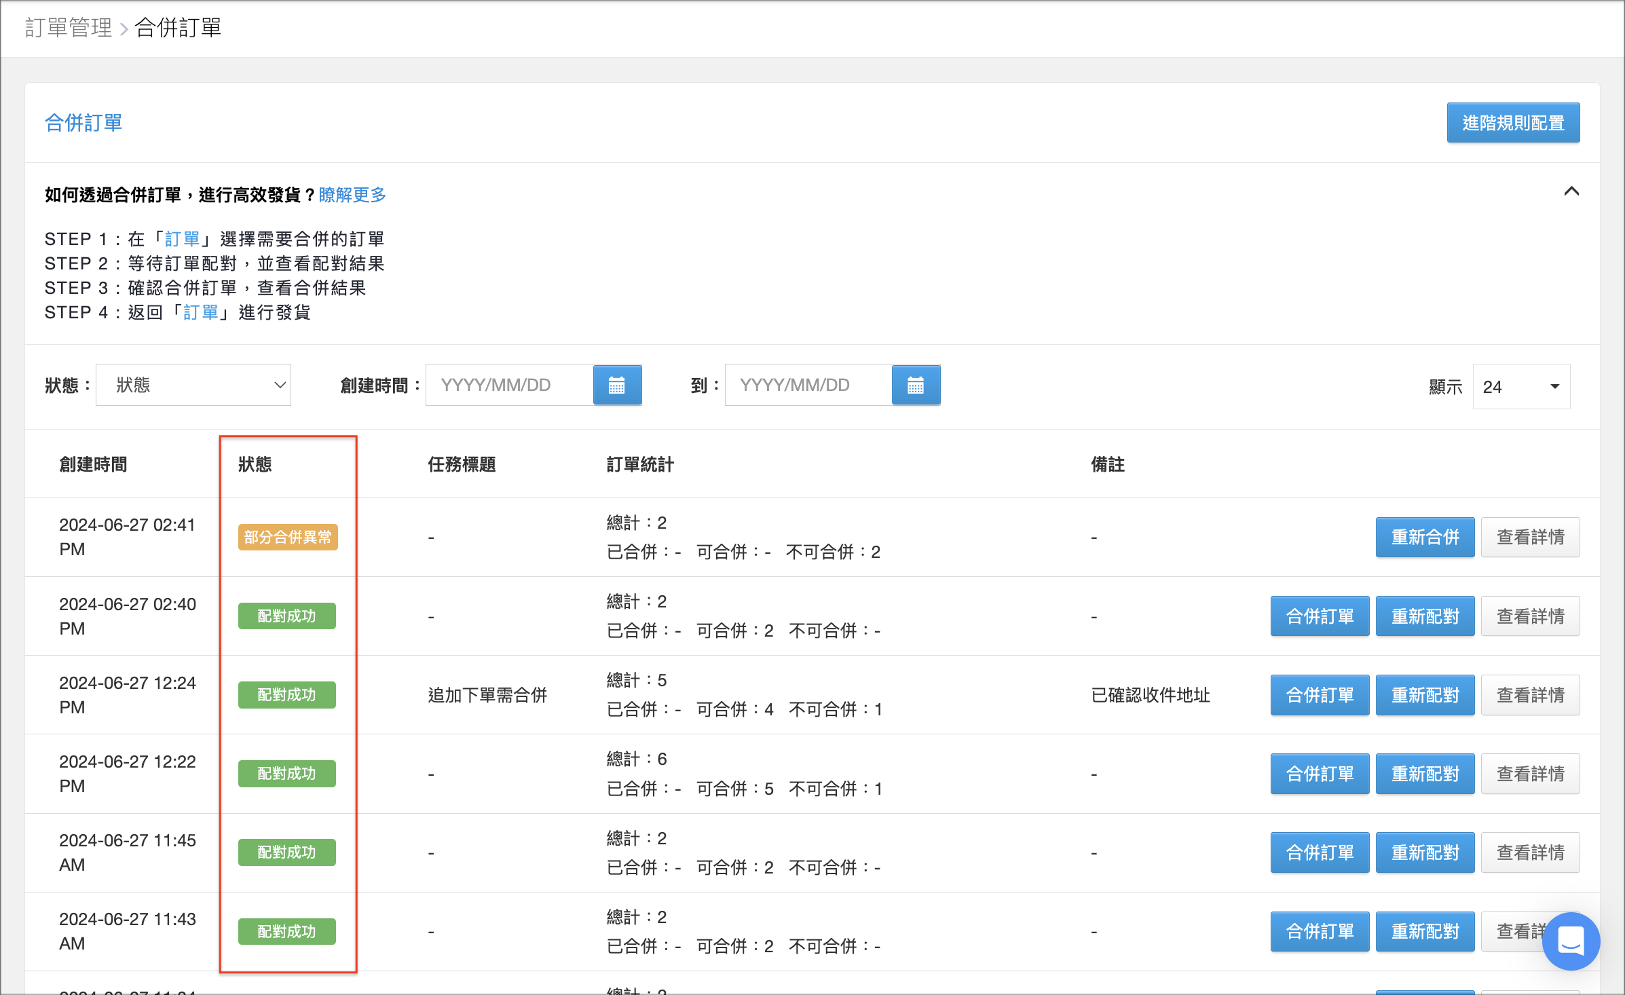1625x995 pixels.
Task: Click the 追加下單需合併 task title
Action: click(x=487, y=695)
